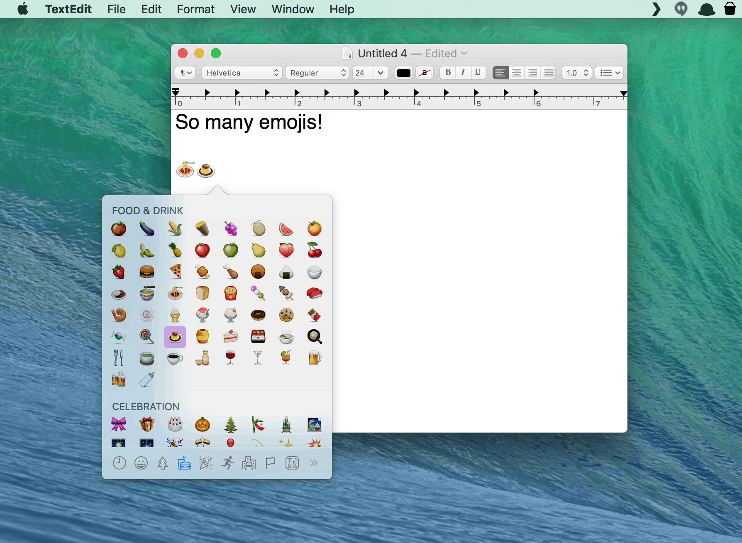The height and width of the screenshot is (543, 742).
Task: Open the Edit menu
Action: [x=151, y=9]
